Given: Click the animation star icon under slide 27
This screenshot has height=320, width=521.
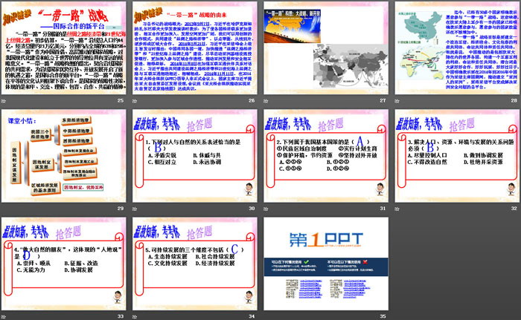Looking at the screenshot, I should click(266, 100).
